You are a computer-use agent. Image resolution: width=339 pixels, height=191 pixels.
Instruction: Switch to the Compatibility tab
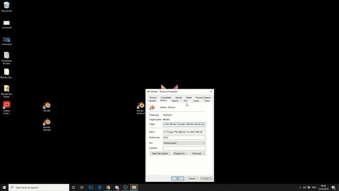coord(166,98)
